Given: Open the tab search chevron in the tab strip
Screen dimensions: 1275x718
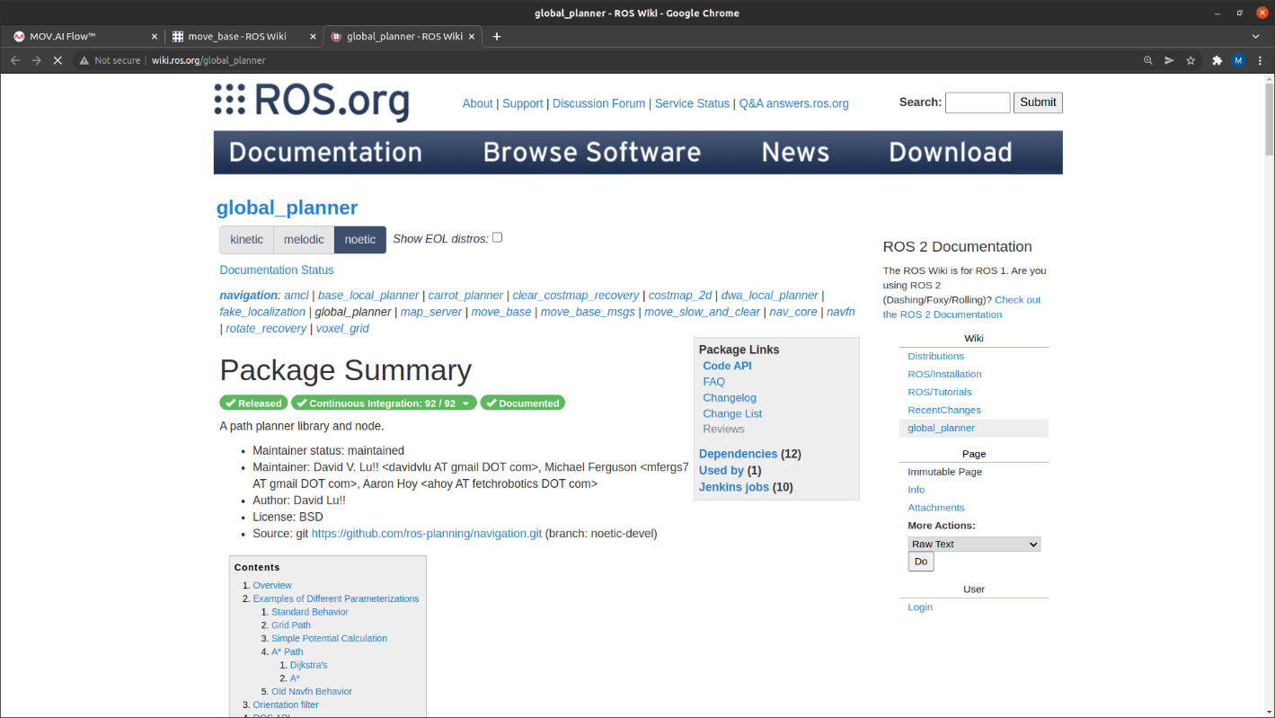Looking at the screenshot, I should [1256, 36].
